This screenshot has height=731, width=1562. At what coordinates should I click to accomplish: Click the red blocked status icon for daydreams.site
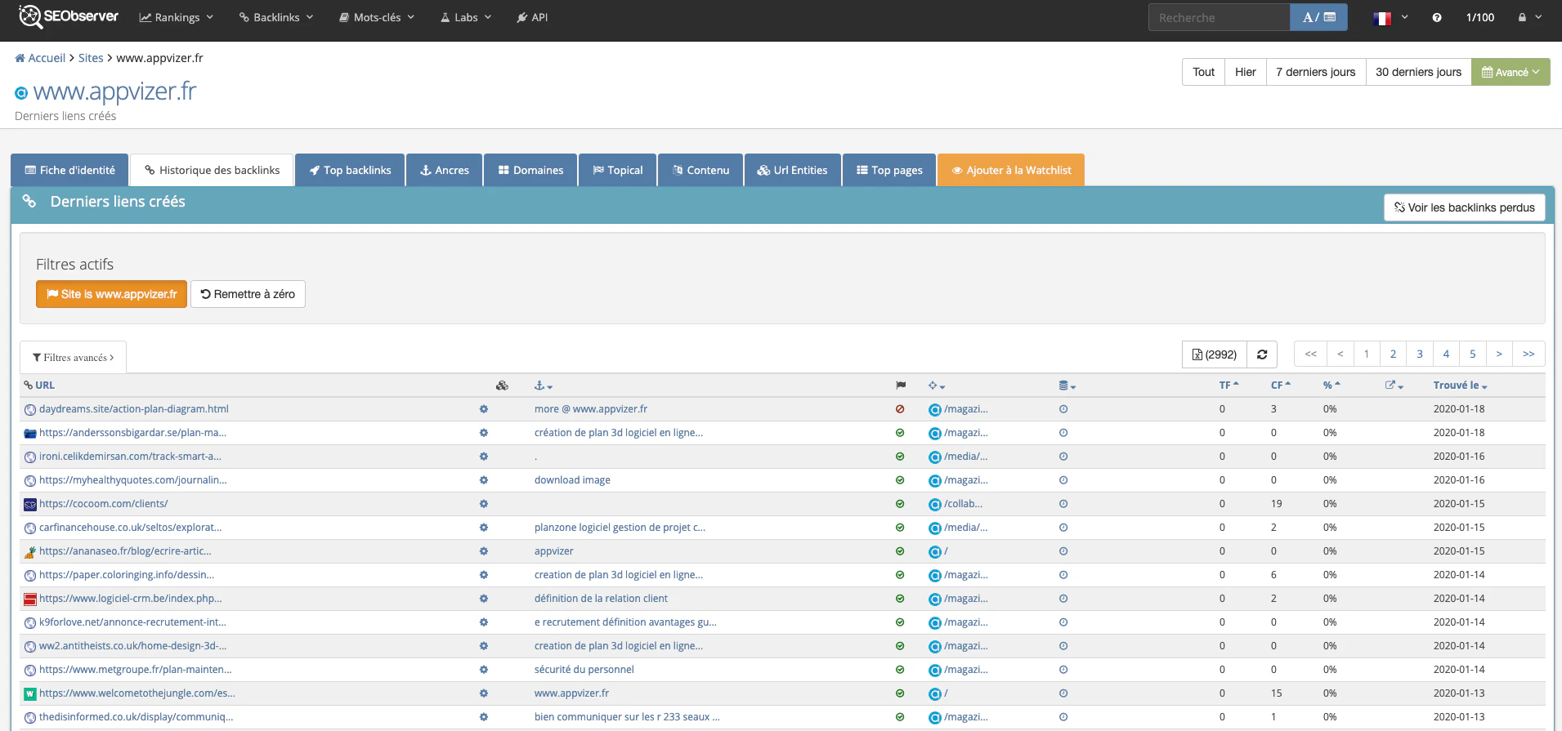pyautogui.click(x=900, y=409)
